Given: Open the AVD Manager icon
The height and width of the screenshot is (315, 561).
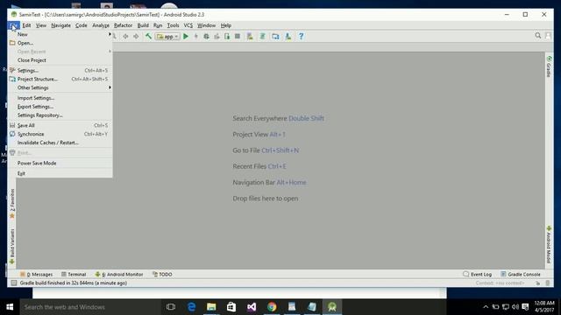Looking at the screenshot, I should click(250, 36).
